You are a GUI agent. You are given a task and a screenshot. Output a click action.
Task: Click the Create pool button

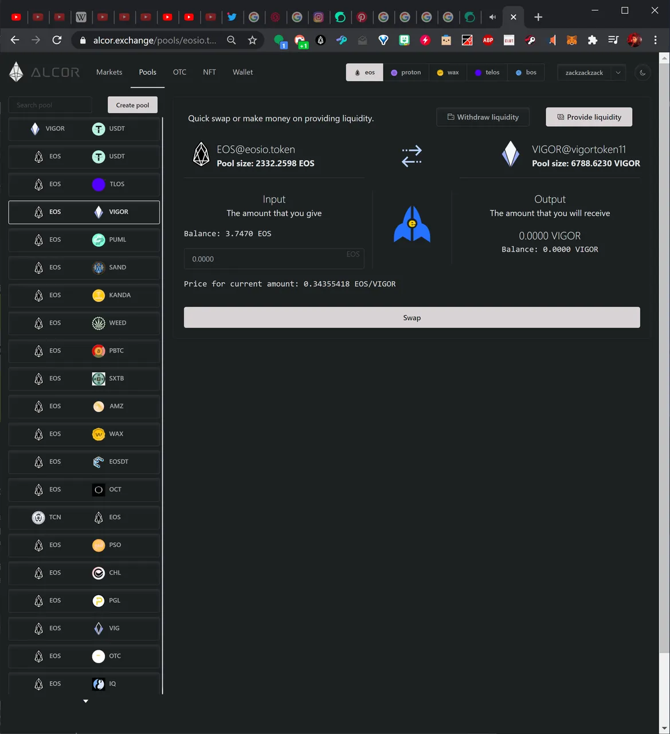(x=132, y=105)
